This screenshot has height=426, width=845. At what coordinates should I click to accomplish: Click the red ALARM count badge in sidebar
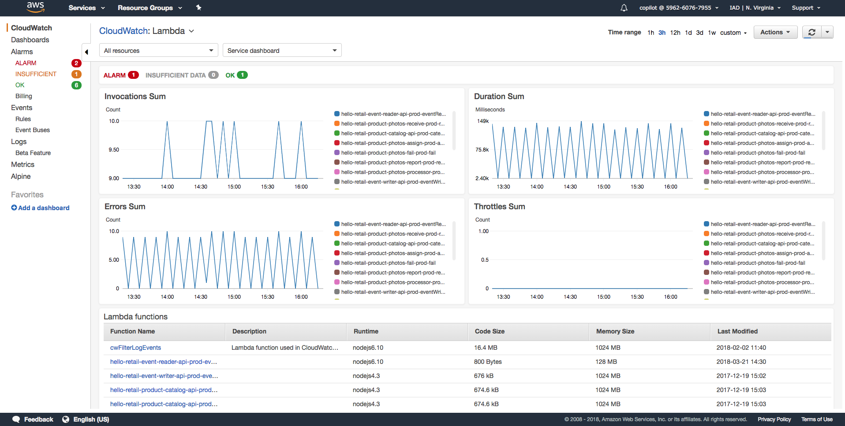[x=76, y=63]
